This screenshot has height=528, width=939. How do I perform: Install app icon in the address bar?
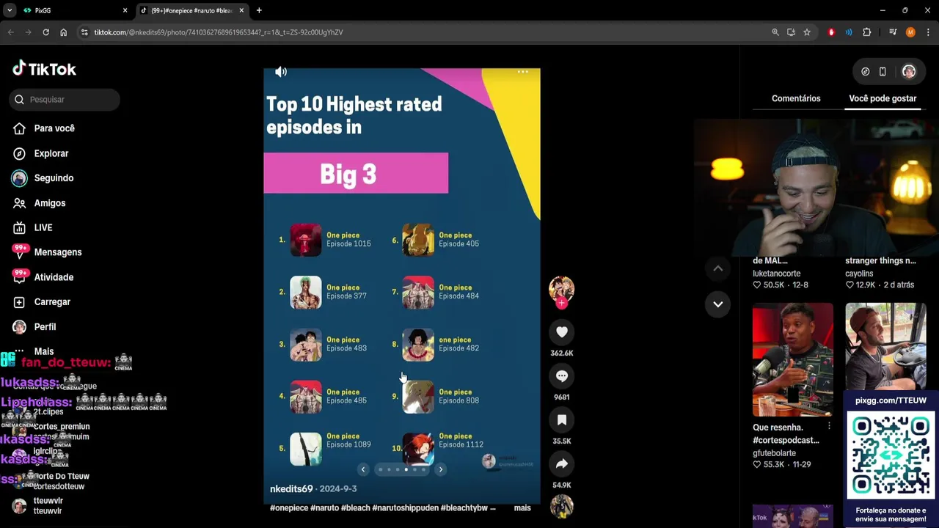(x=791, y=32)
